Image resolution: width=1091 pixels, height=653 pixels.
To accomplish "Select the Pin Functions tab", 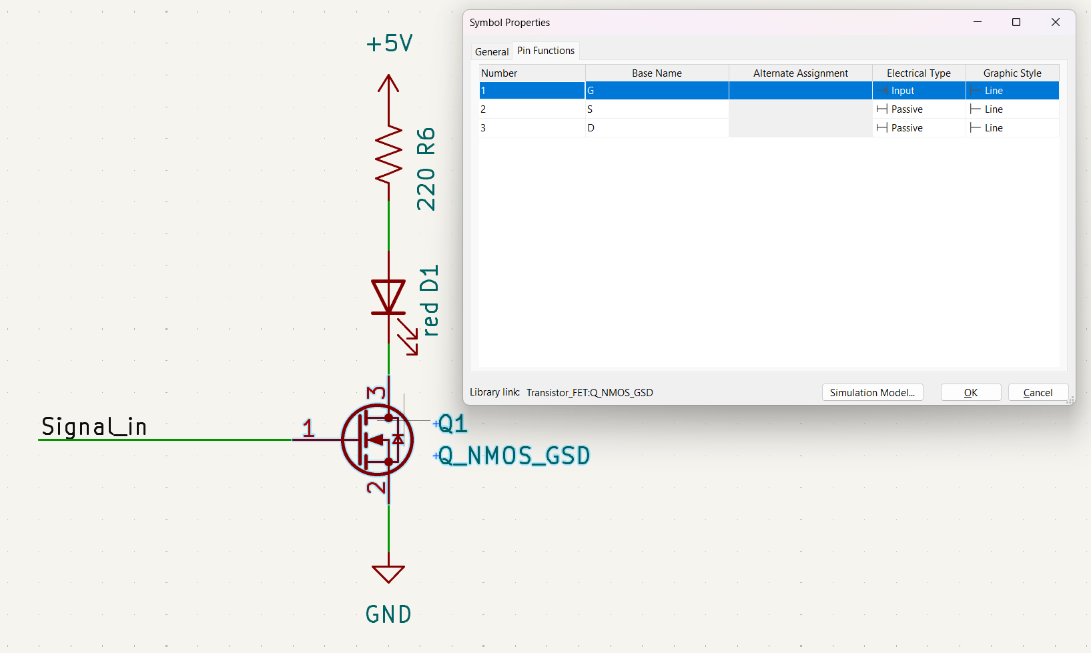I will [545, 51].
